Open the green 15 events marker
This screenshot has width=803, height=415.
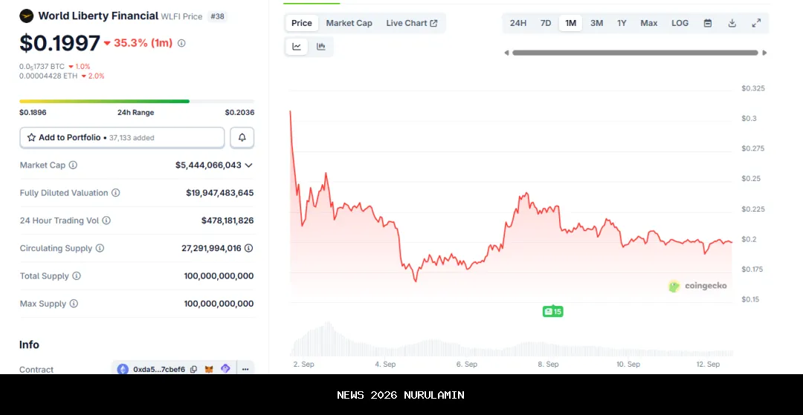coord(552,312)
